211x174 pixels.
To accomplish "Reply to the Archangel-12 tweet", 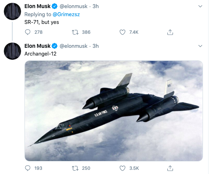I will (29, 168).
